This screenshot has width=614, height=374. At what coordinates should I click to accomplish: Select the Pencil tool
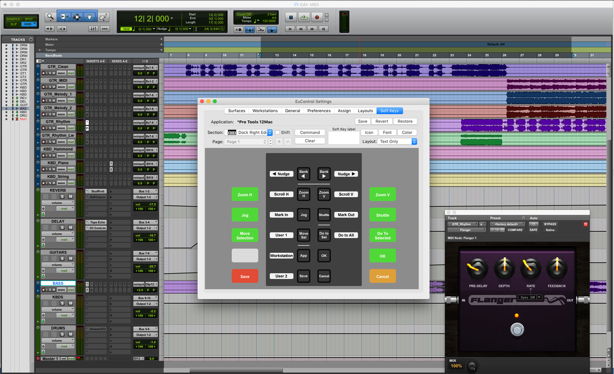(x=103, y=17)
